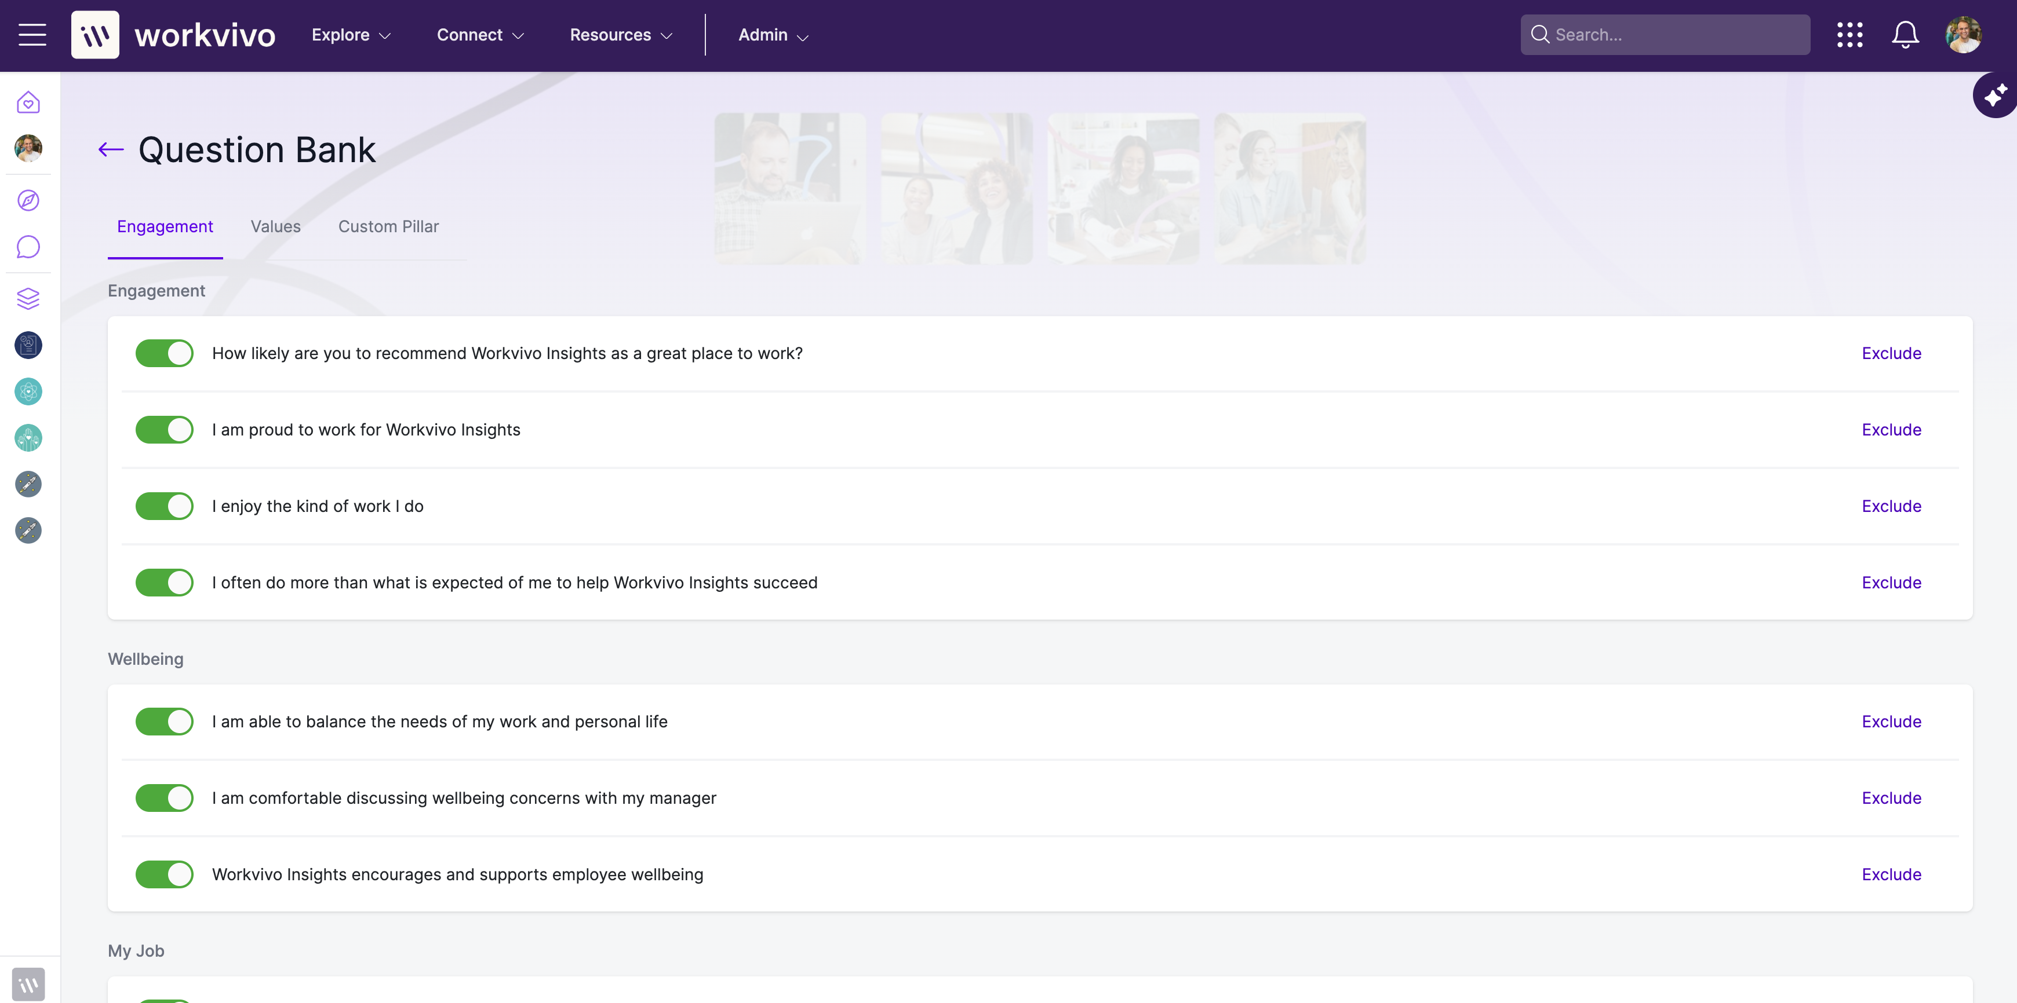
Task: Expand the Admin dropdown menu
Action: click(x=773, y=34)
